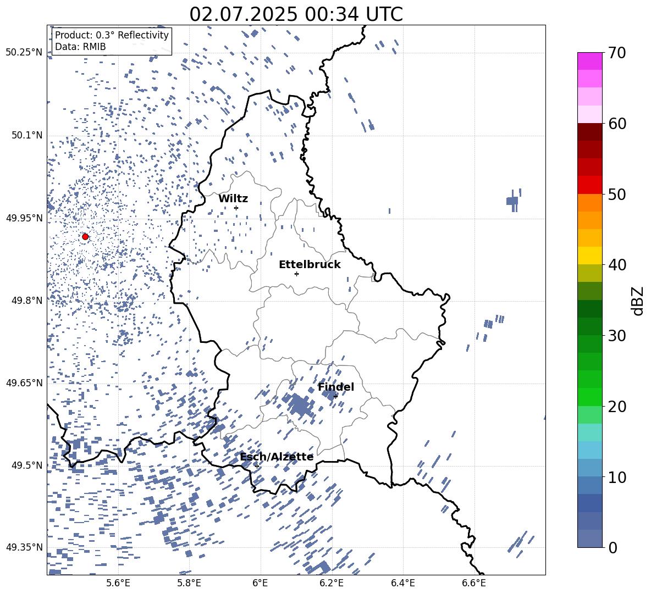Click the red radar site marker
Image resolution: width=651 pixels, height=594 pixels.
coord(85,237)
